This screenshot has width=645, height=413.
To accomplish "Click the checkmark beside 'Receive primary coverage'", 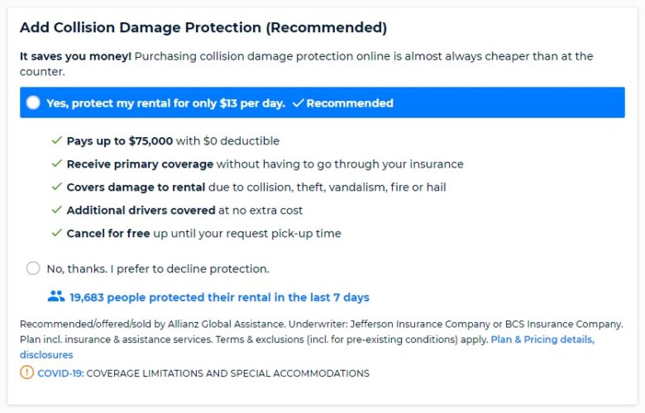I will coord(56,164).
